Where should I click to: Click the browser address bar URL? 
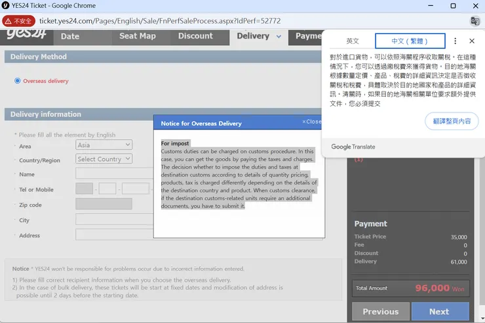[160, 21]
